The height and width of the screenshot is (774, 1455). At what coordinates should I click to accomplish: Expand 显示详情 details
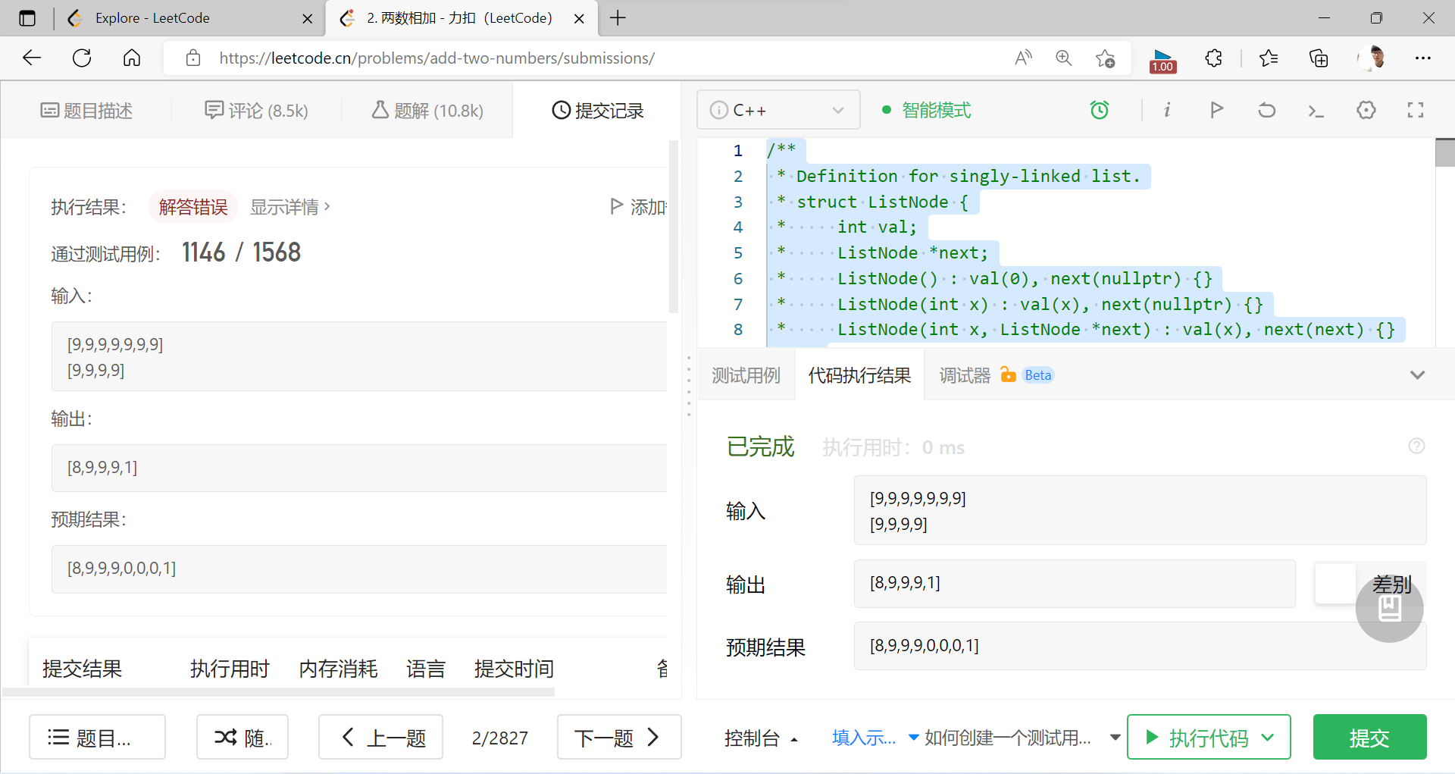coord(290,207)
